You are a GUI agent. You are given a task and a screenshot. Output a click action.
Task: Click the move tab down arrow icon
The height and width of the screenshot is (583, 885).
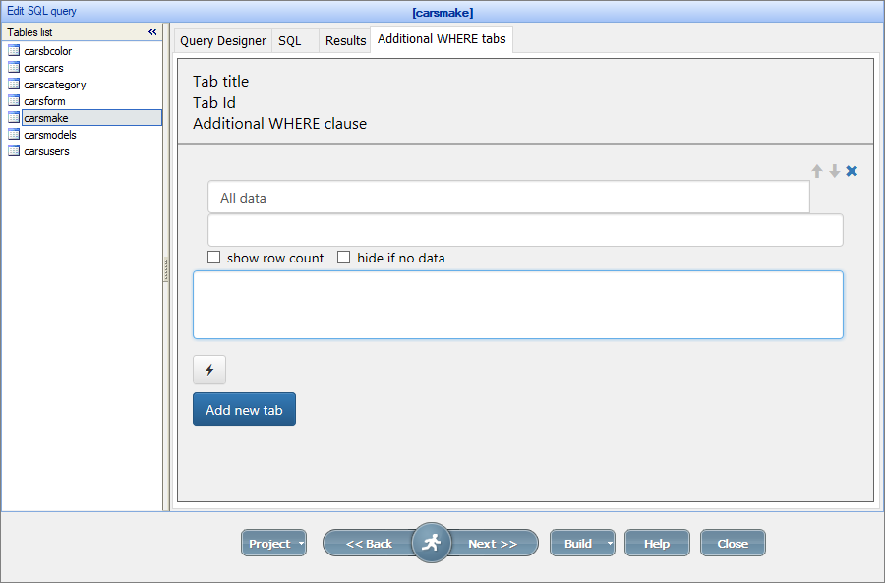pos(834,170)
